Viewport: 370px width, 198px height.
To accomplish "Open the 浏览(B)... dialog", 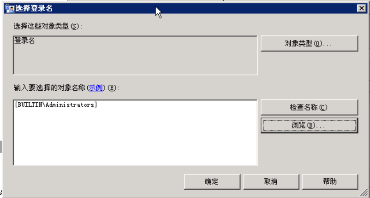I will 310,125.
